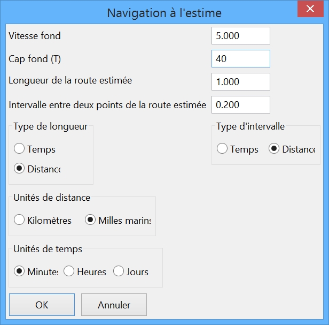This screenshot has width=329, height=325.
Task: Select Distance under Type de longueur
Action: click(19, 169)
